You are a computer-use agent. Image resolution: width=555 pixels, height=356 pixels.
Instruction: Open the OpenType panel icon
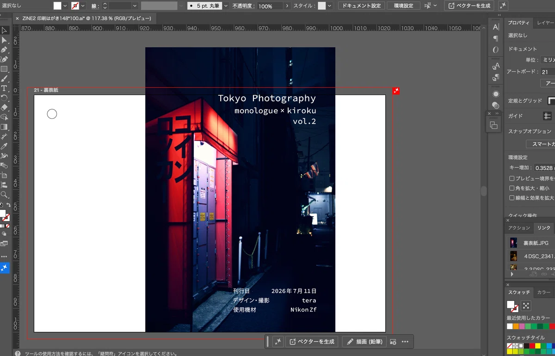496,50
